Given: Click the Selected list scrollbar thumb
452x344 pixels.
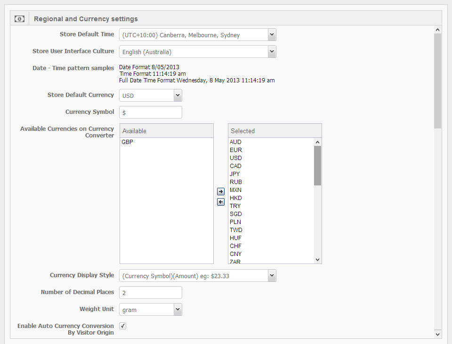Looking at the screenshot, I should (317, 166).
